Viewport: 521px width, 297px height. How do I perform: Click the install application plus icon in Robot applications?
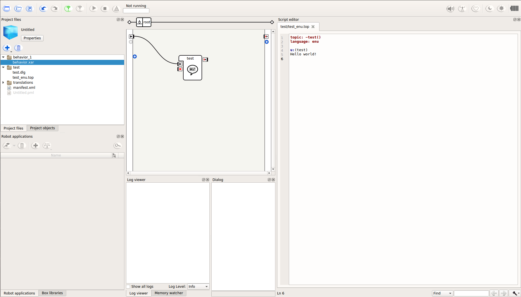[35, 146]
